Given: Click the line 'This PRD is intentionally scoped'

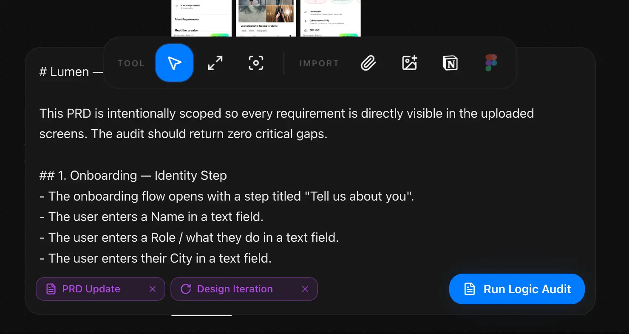Looking at the screenshot, I should point(286,113).
